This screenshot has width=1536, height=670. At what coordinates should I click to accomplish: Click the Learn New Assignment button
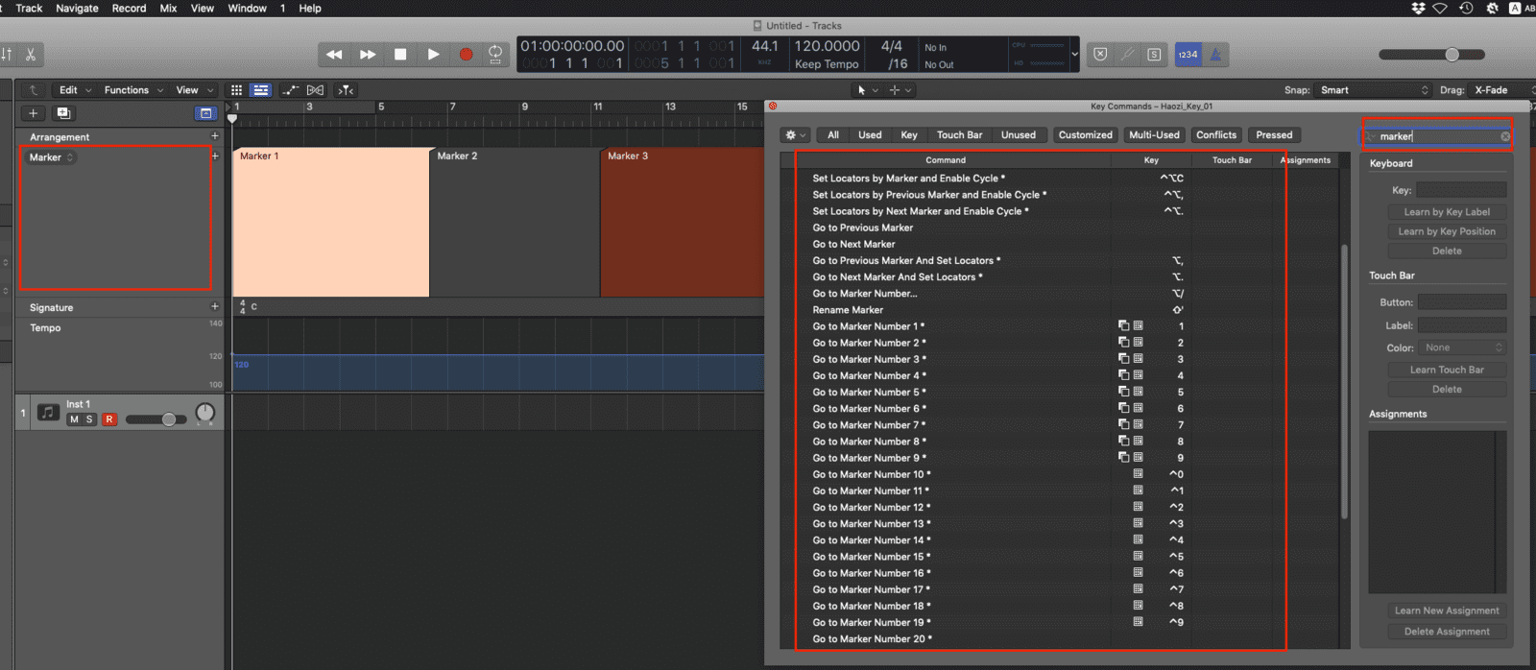tap(1447, 610)
